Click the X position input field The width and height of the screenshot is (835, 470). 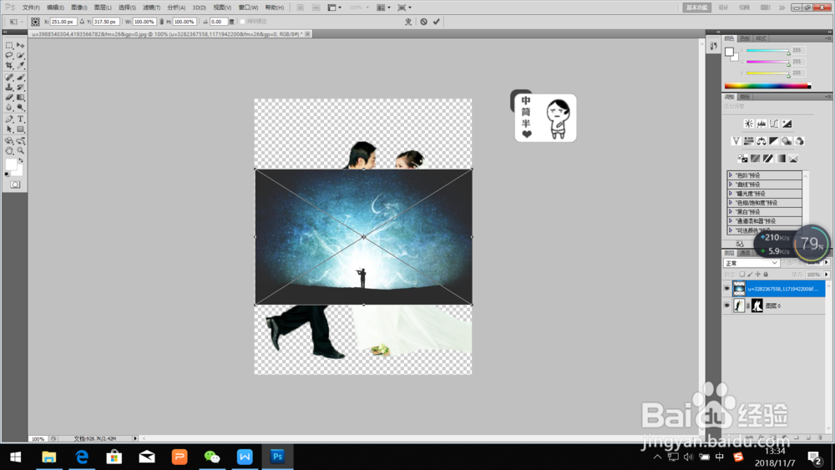[63, 22]
